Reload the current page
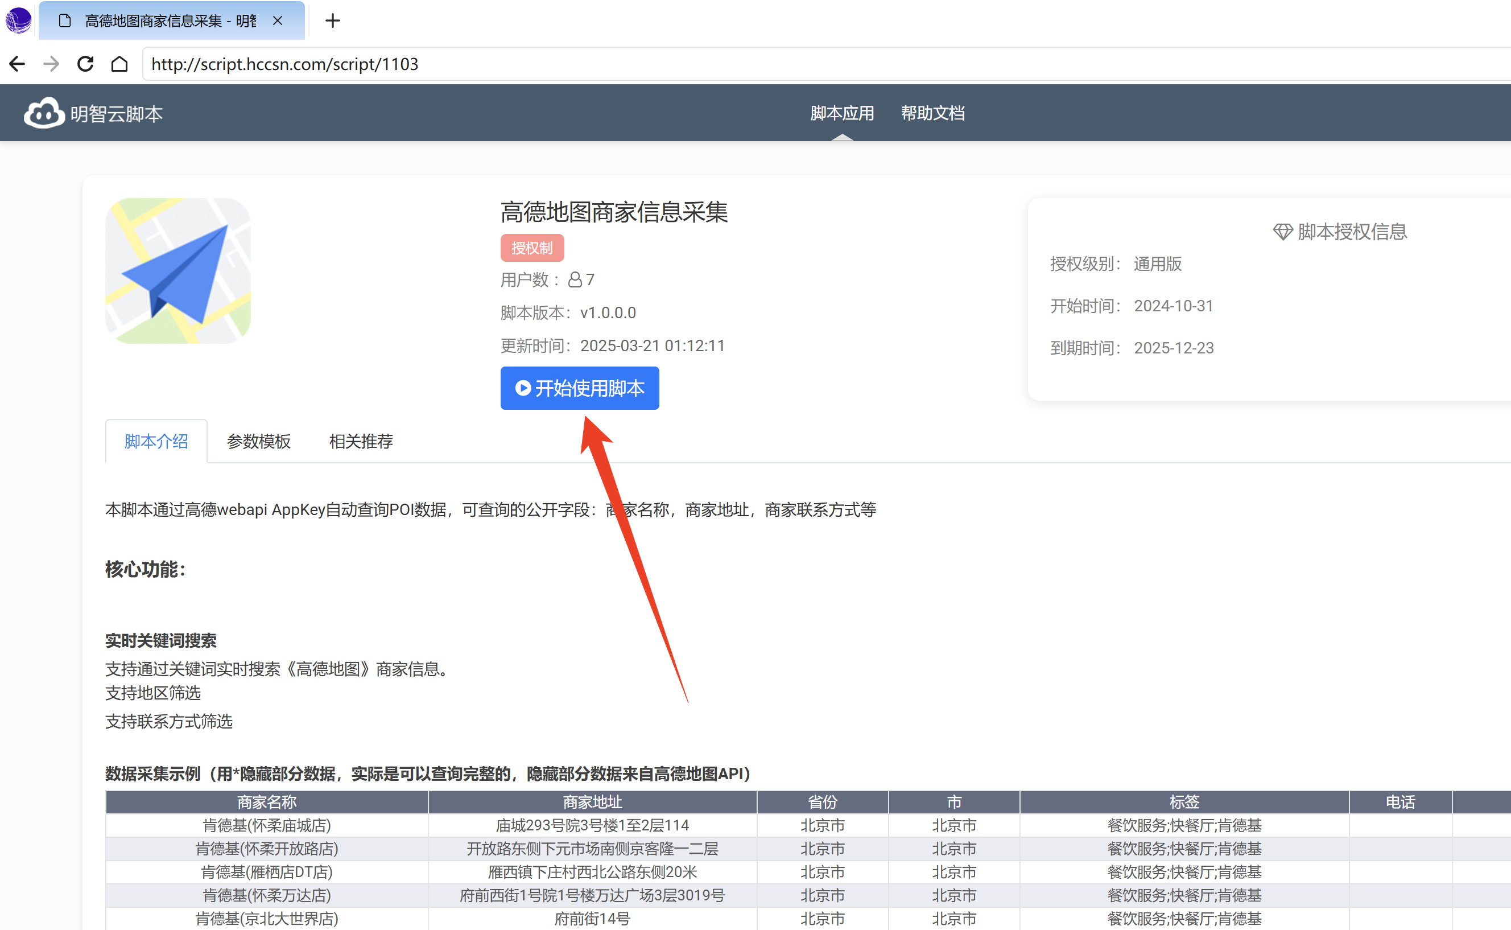Viewport: 1511px width, 930px height. coord(85,64)
